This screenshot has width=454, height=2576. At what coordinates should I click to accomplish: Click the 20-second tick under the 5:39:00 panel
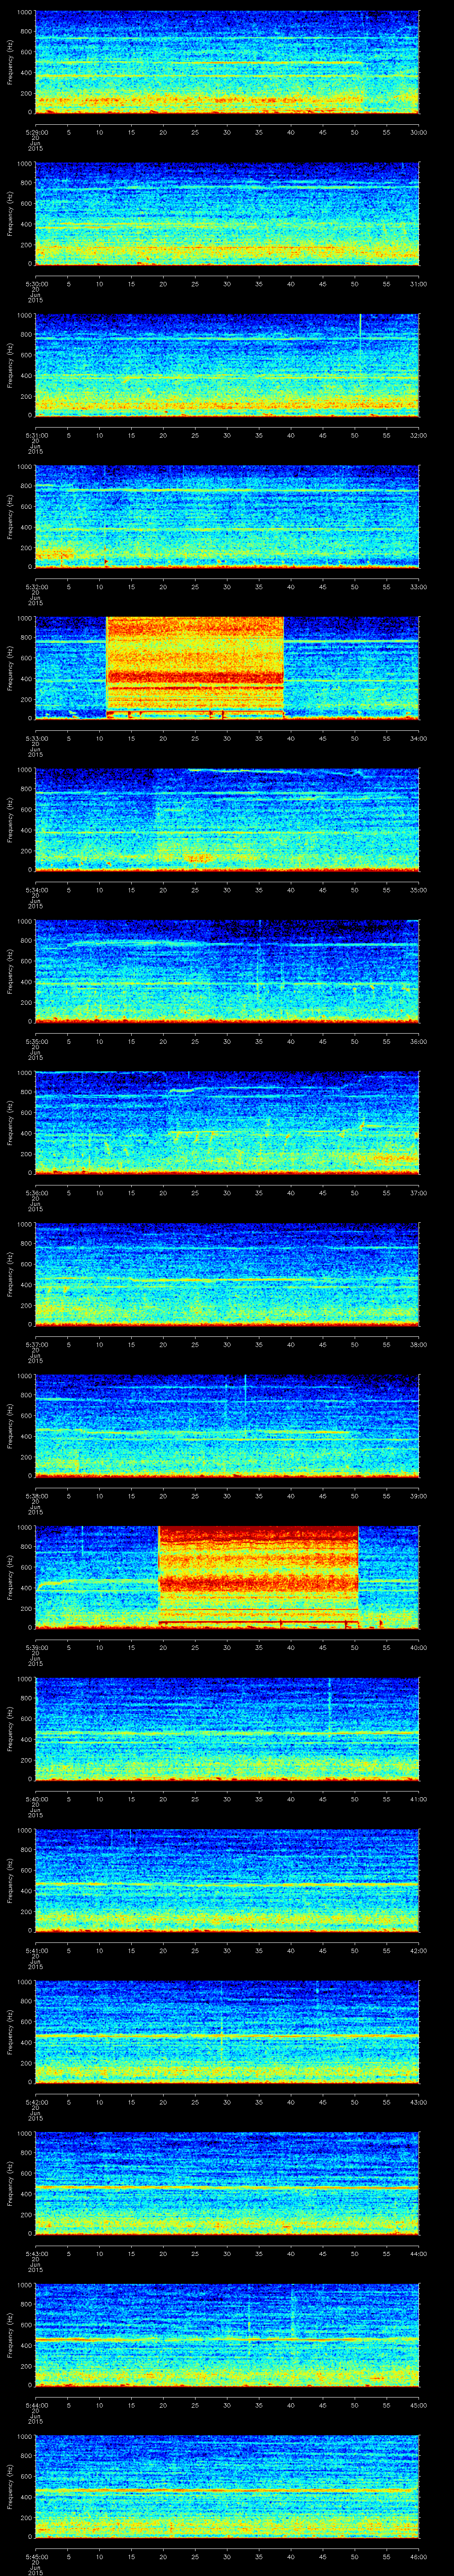click(x=164, y=1647)
